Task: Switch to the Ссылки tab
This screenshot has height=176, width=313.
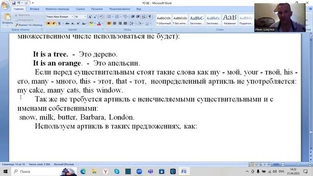Action: point(80,9)
